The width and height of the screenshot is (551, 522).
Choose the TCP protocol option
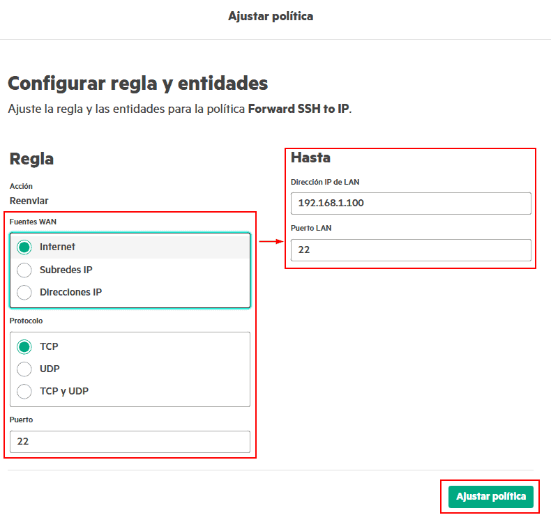tap(24, 347)
